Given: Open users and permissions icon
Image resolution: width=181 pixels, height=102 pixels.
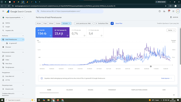Looking at the screenshot, I should [x=164, y=11].
